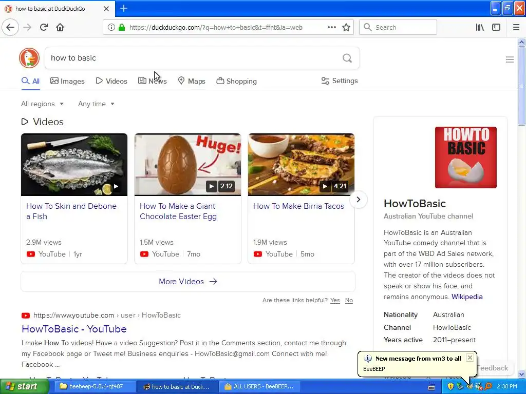The image size is (526, 394).
Task: Click the orange magnifier tray icon
Action: 488,386
